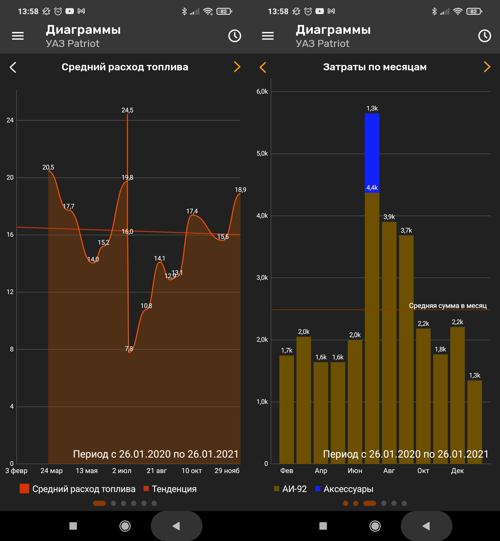Screen dimensions: 500x541
Task: Select active first page dot on left screen
Action: (99, 503)
